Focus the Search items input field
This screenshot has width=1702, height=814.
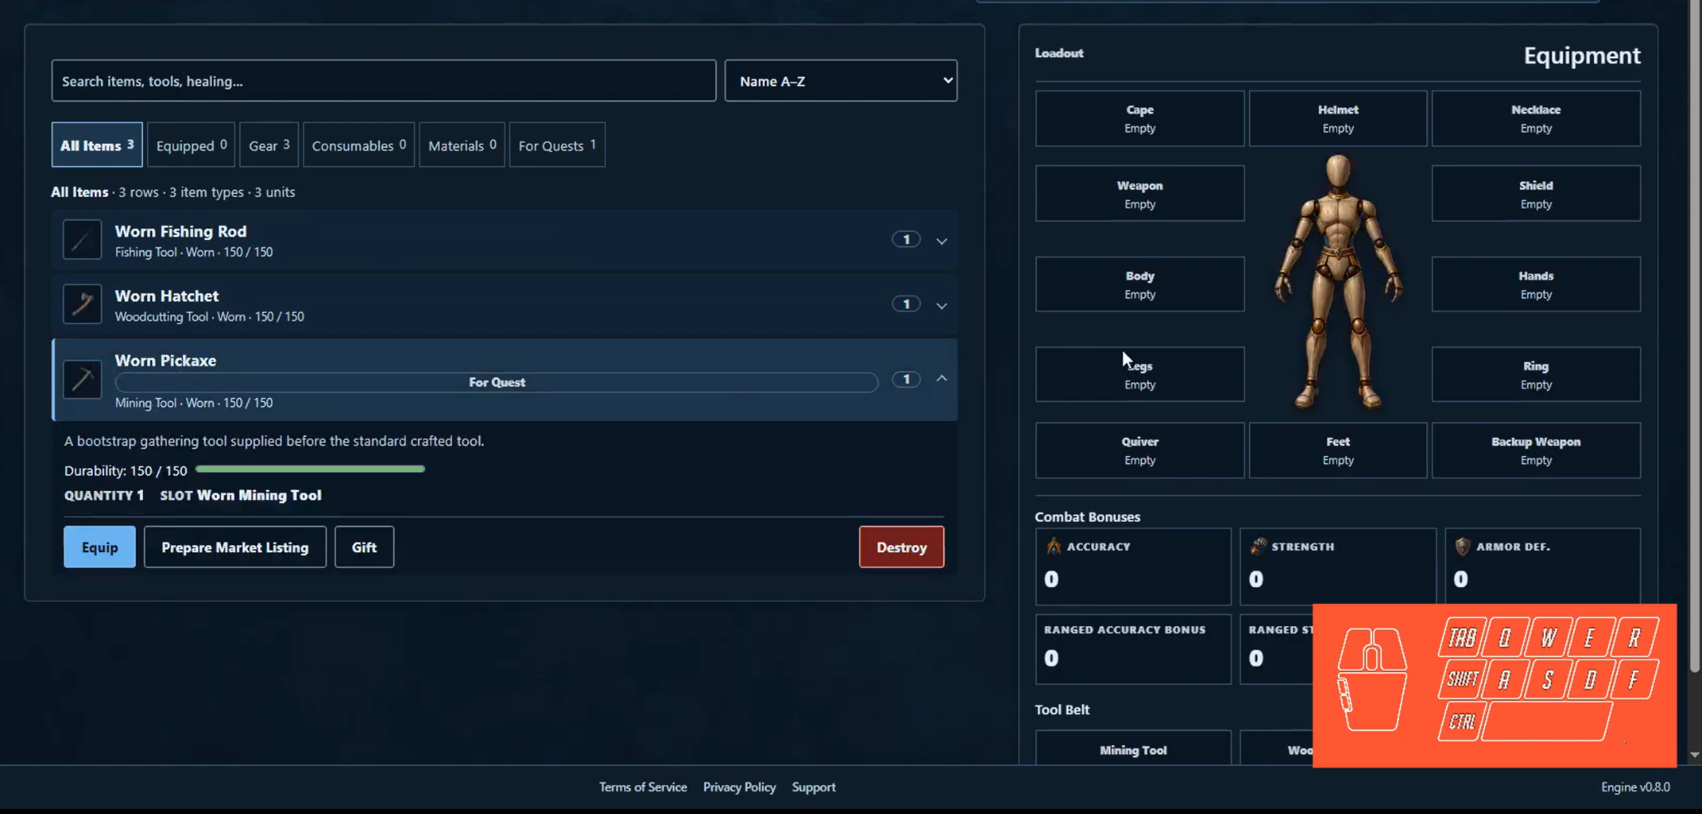[384, 81]
